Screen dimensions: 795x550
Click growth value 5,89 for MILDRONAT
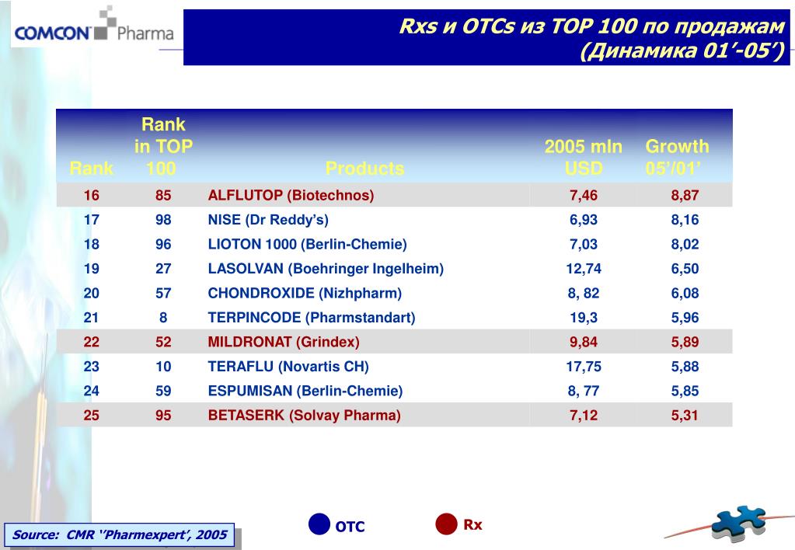tap(685, 342)
